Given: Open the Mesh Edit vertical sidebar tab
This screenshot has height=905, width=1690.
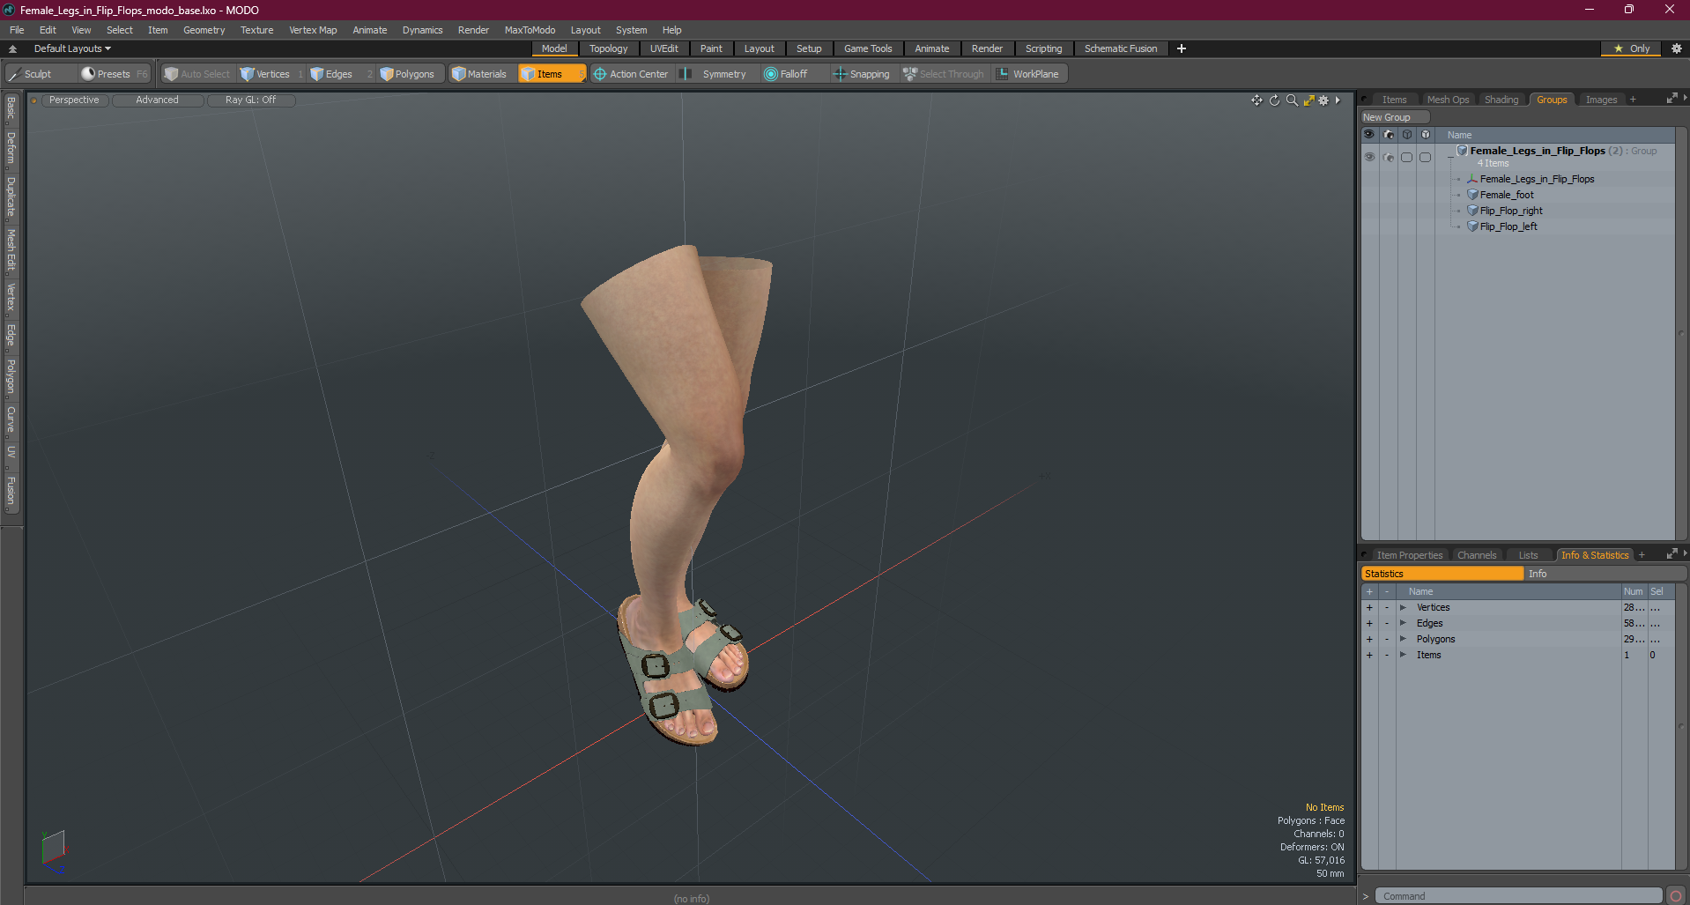Looking at the screenshot, I should (x=11, y=250).
